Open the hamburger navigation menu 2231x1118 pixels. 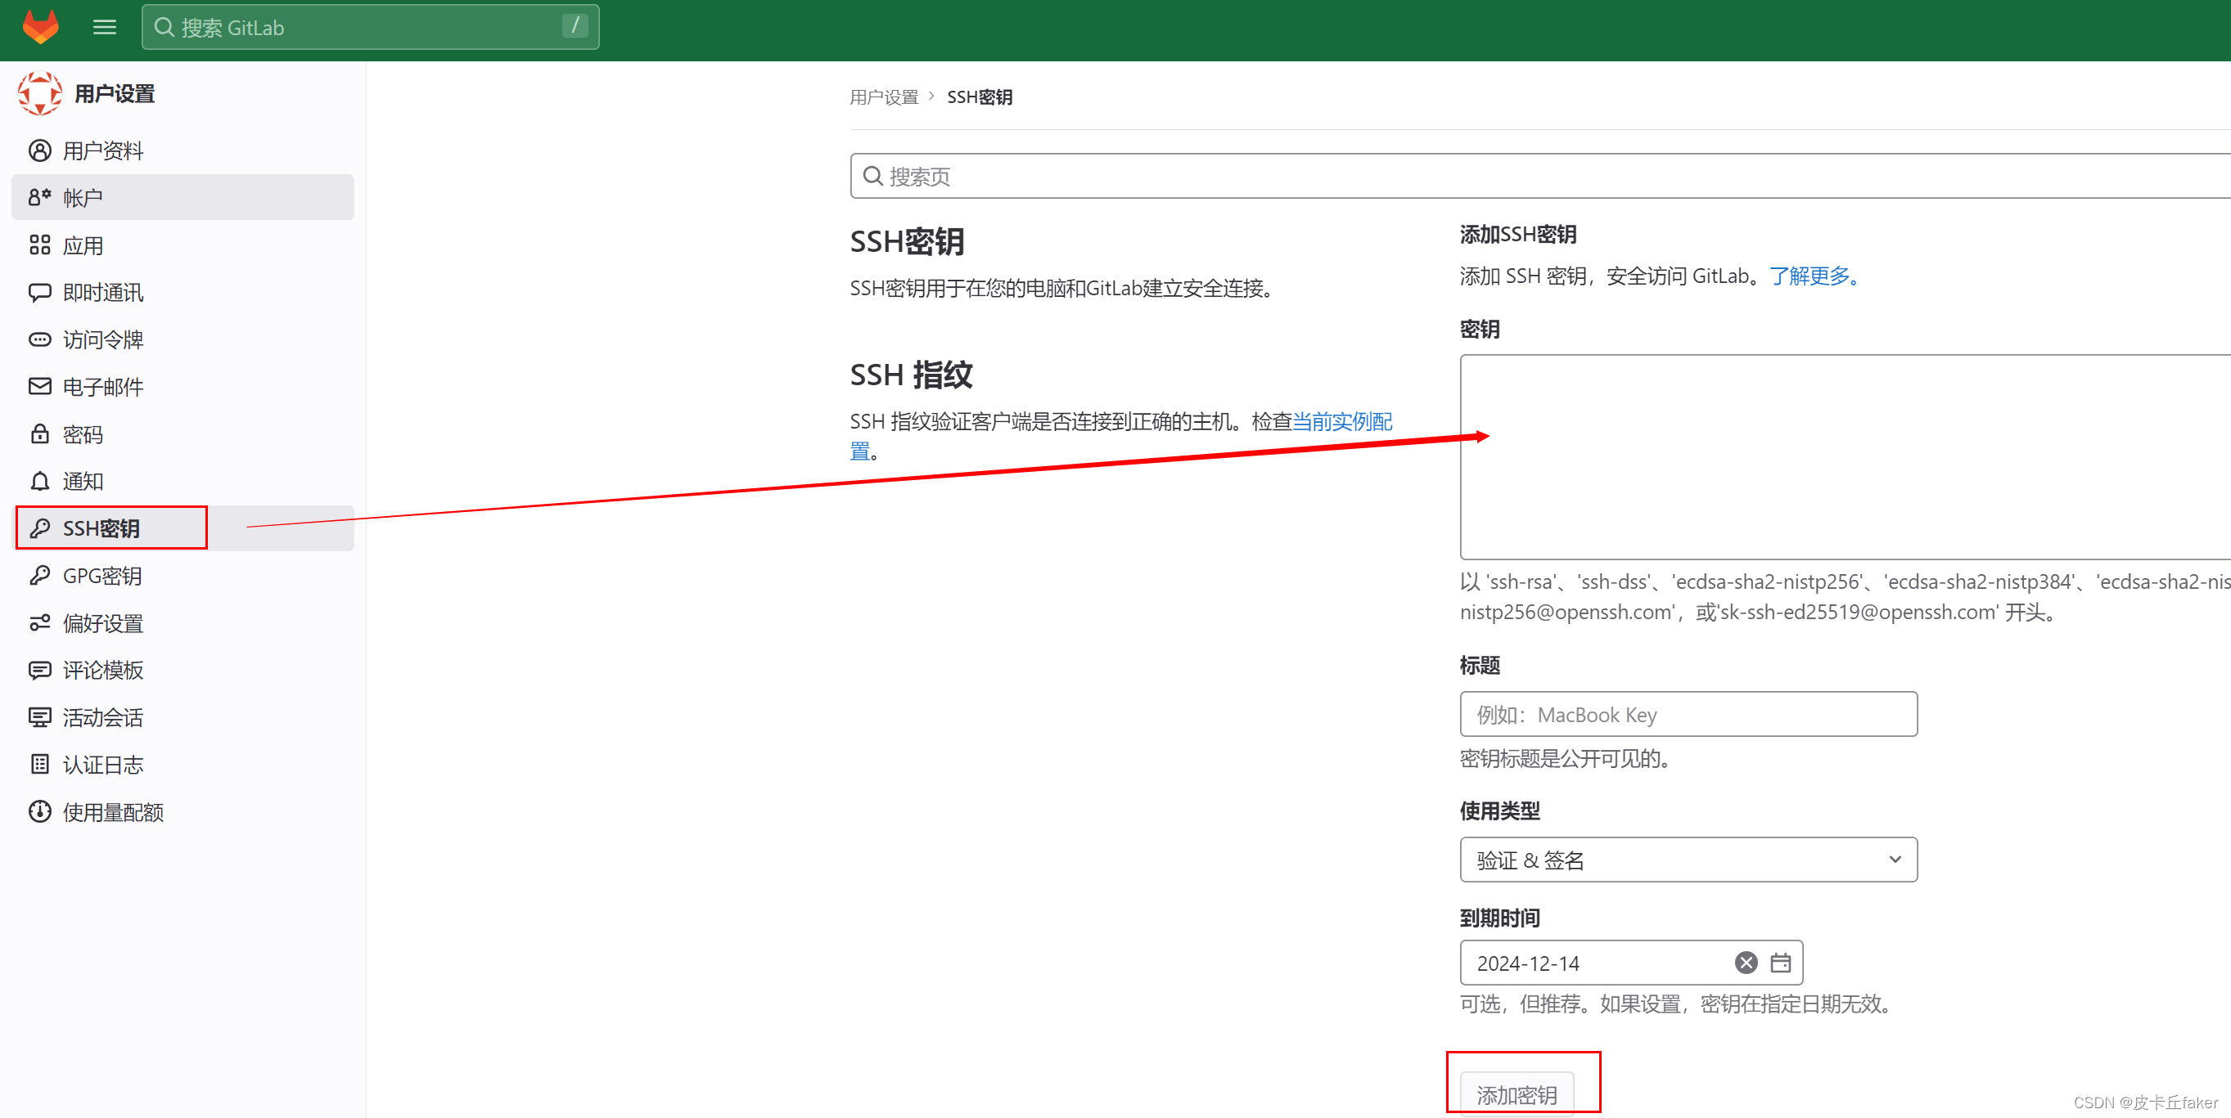pos(104,27)
